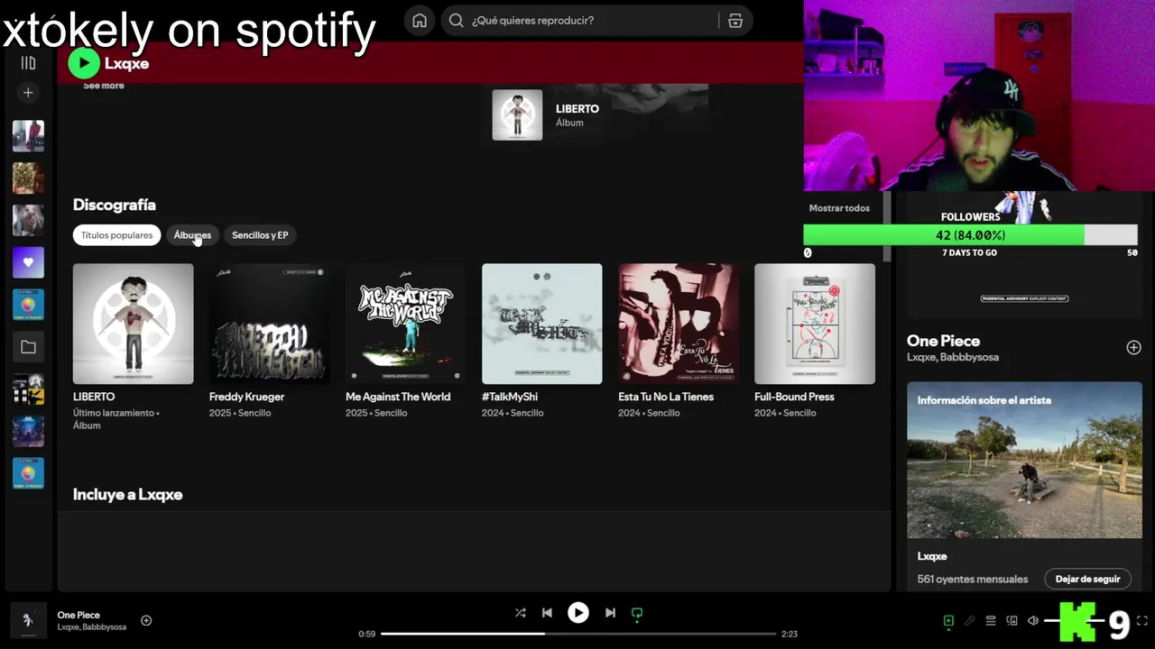
Task: Open Liked Songs heart playlist
Action: 28,262
